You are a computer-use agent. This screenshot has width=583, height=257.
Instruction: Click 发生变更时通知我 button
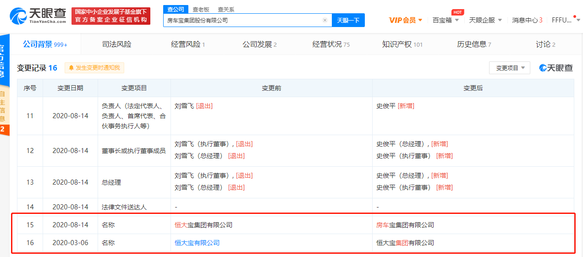coord(94,68)
